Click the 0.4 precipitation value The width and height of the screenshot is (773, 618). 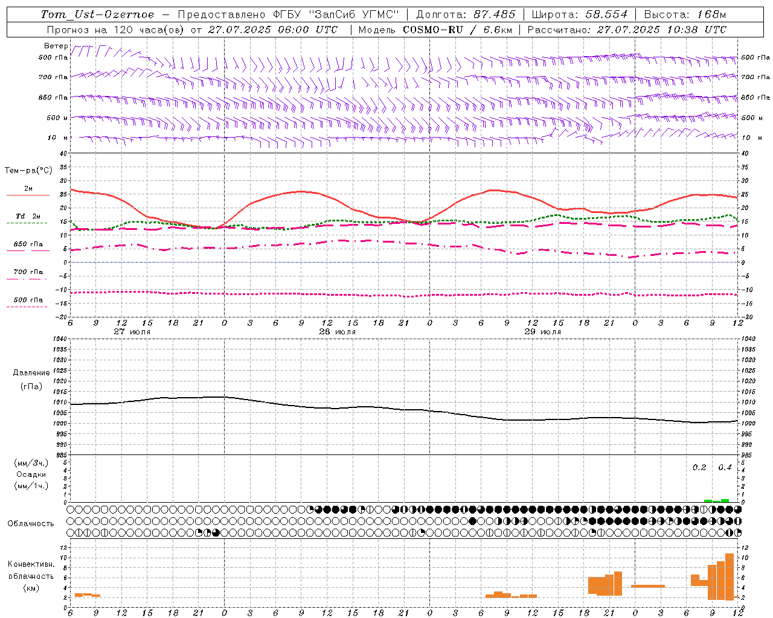pyautogui.click(x=725, y=468)
